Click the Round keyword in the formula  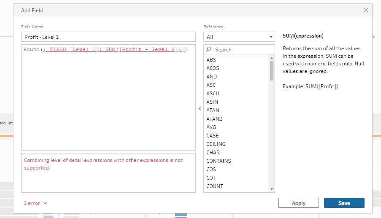[31, 49]
